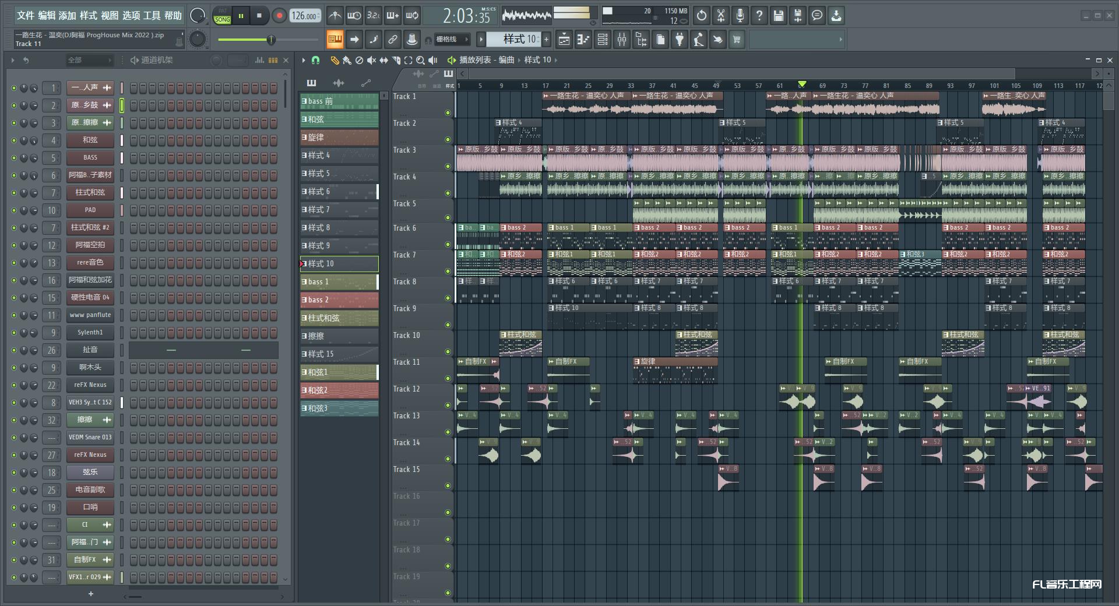
Task: Click the master volume knob
Action: pyautogui.click(x=198, y=16)
